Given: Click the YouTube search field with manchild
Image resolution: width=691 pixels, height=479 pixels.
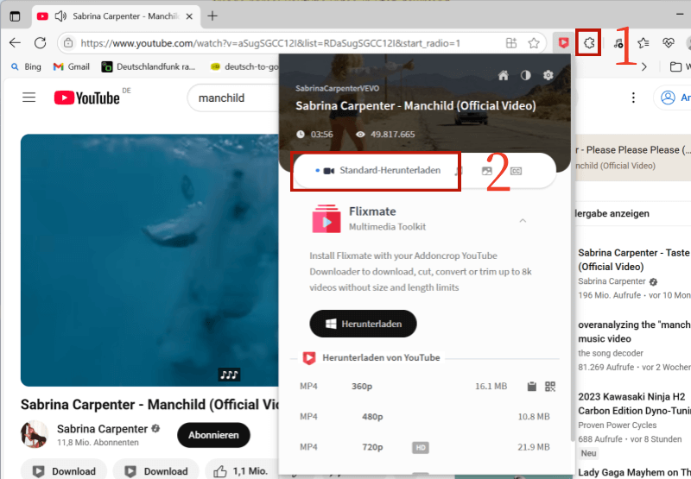Looking at the screenshot, I should point(233,98).
